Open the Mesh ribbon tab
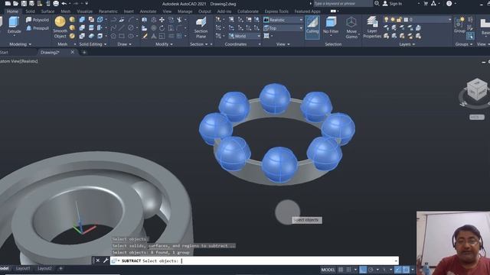 [x=66, y=11]
